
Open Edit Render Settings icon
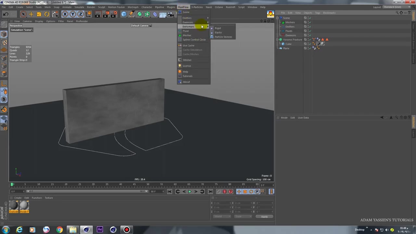[x=114, y=14]
